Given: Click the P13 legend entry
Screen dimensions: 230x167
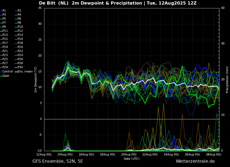Looking at the screenshot, I should (x=5, y=35).
